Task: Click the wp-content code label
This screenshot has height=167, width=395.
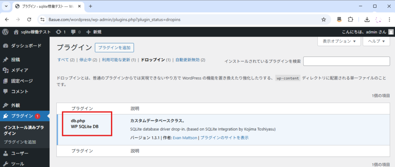Action: coord(288,78)
